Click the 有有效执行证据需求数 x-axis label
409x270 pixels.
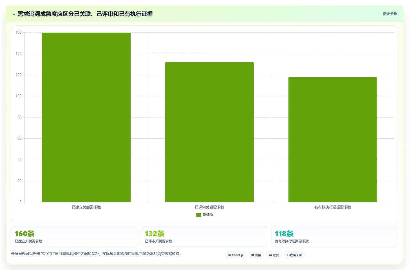(333, 207)
